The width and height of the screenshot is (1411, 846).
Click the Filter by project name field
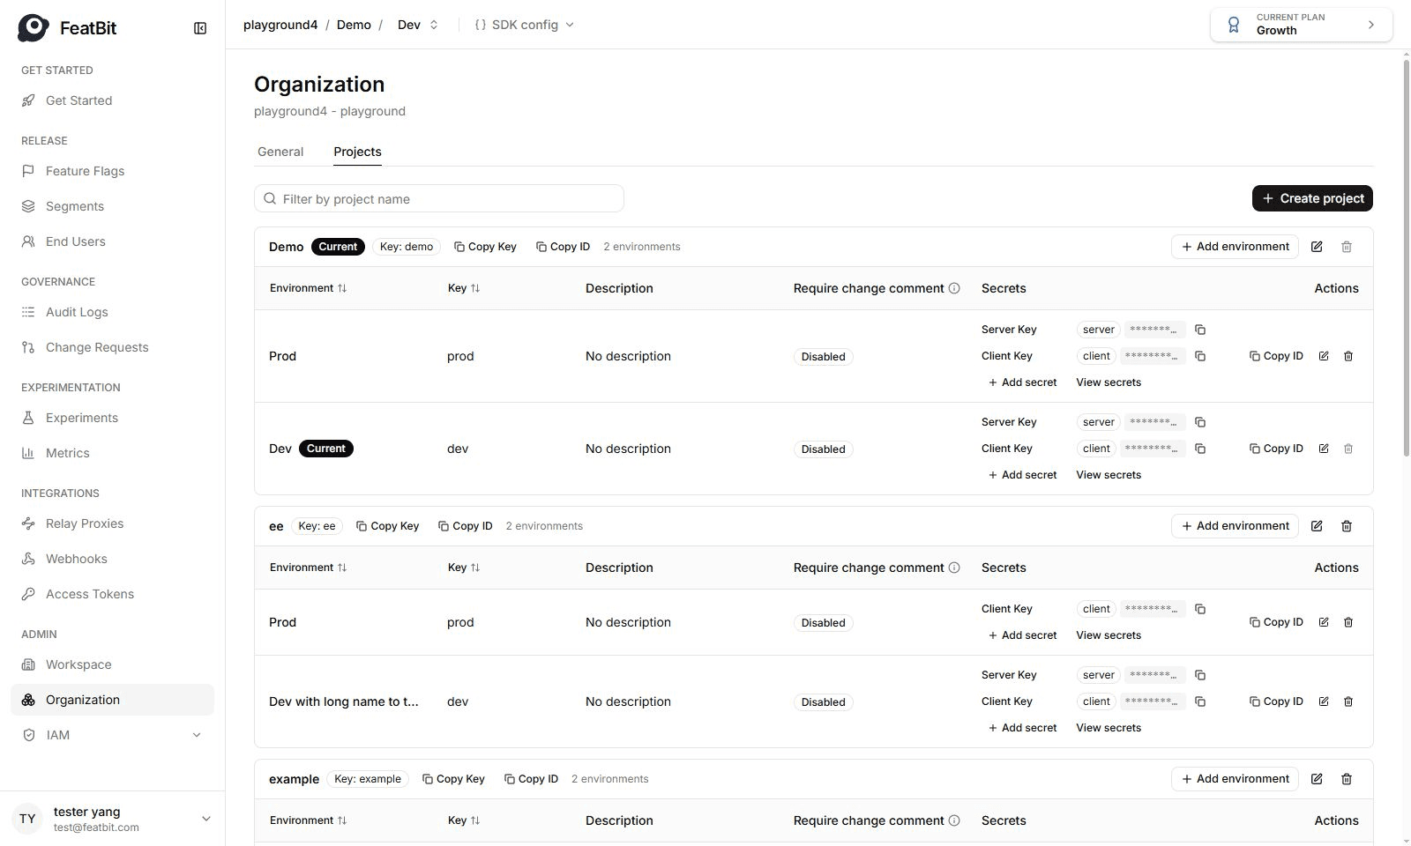[x=439, y=198]
